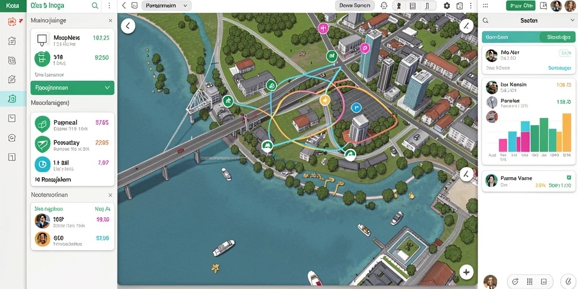Click the green Dryar Oke button

pyautogui.click(x=520, y=6)
